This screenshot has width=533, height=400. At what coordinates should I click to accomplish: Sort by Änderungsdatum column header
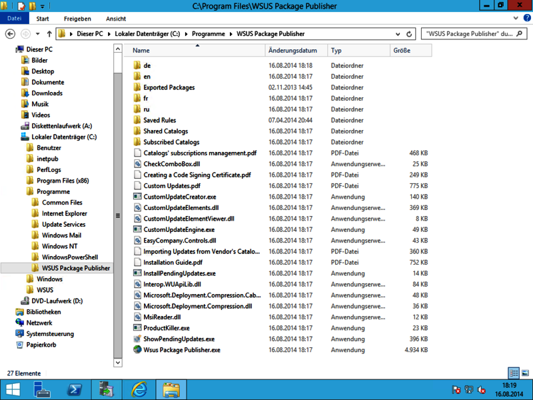[296, 51]
